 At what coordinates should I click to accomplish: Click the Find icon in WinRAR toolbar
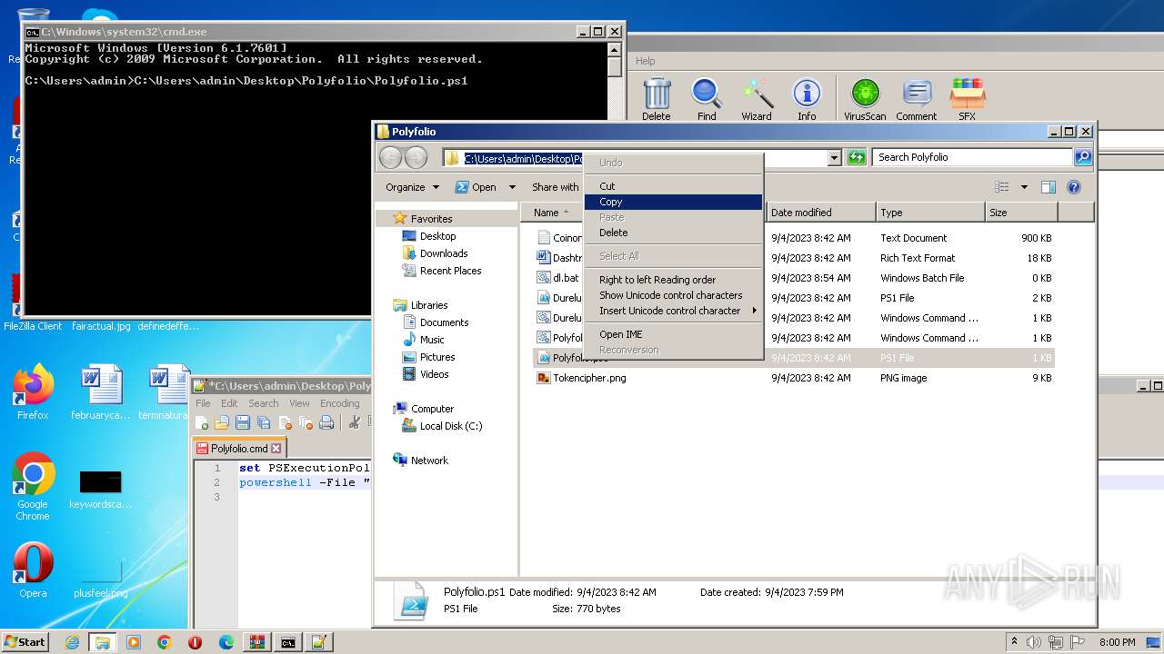point(707,99)
